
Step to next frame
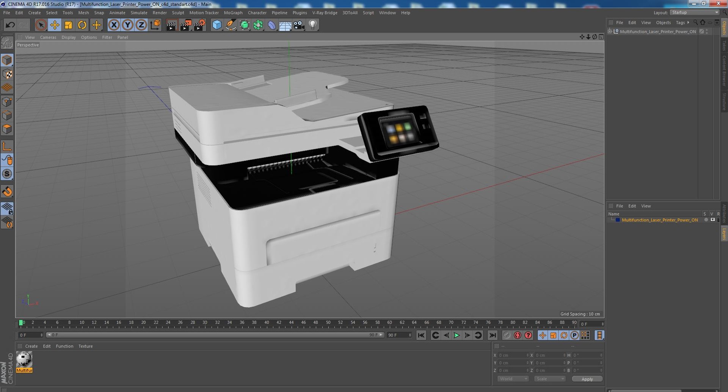tap(467, 335)
